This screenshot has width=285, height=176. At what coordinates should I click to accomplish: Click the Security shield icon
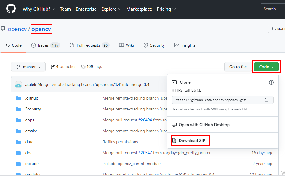tap(145, 45)
